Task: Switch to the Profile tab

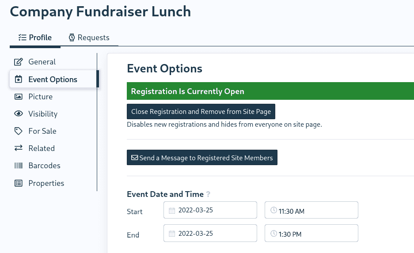Action: coord(35,38)
